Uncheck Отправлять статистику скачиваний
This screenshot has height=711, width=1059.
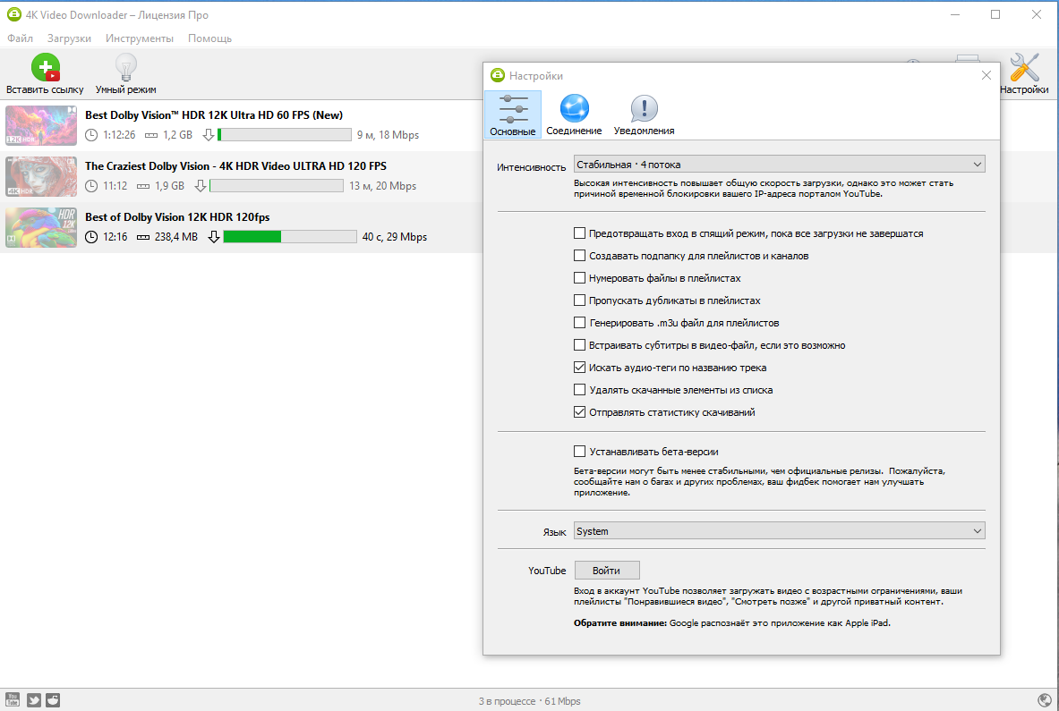coord(579,411)
